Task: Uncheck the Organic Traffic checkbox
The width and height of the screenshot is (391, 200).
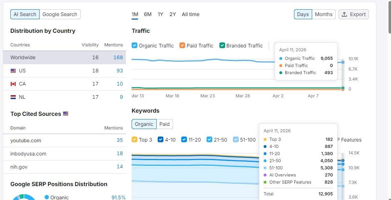Action: click(x=134, y=45)
